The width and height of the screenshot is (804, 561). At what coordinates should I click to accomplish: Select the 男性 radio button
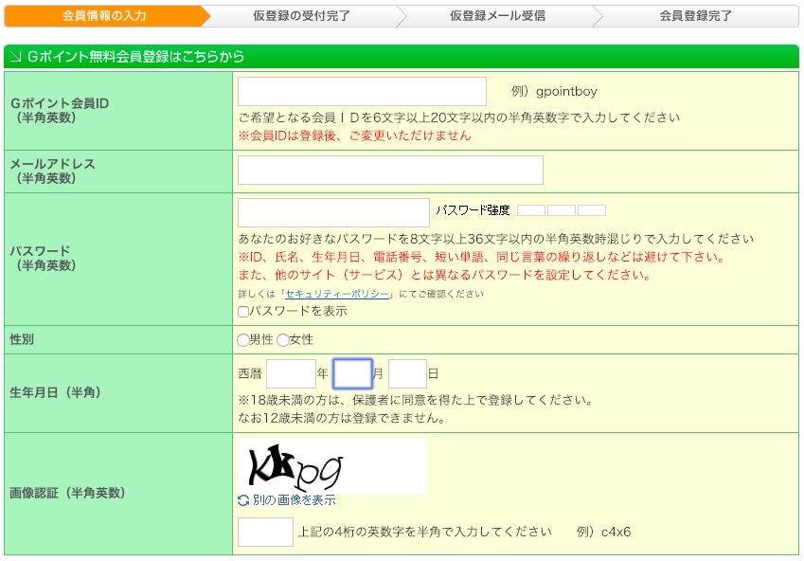243,340
